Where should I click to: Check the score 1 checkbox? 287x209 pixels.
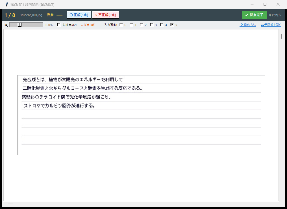pos(131,25)
